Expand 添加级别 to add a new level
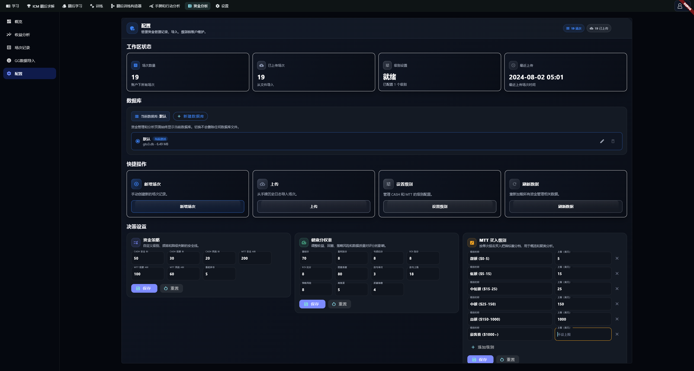The height and width of the screenshot is (371, 694). [483, 347]
